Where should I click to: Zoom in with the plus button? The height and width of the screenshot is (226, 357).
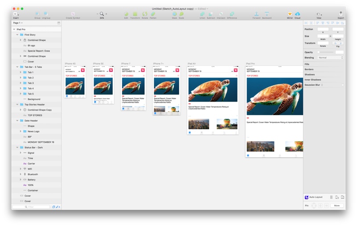point(106,14)
